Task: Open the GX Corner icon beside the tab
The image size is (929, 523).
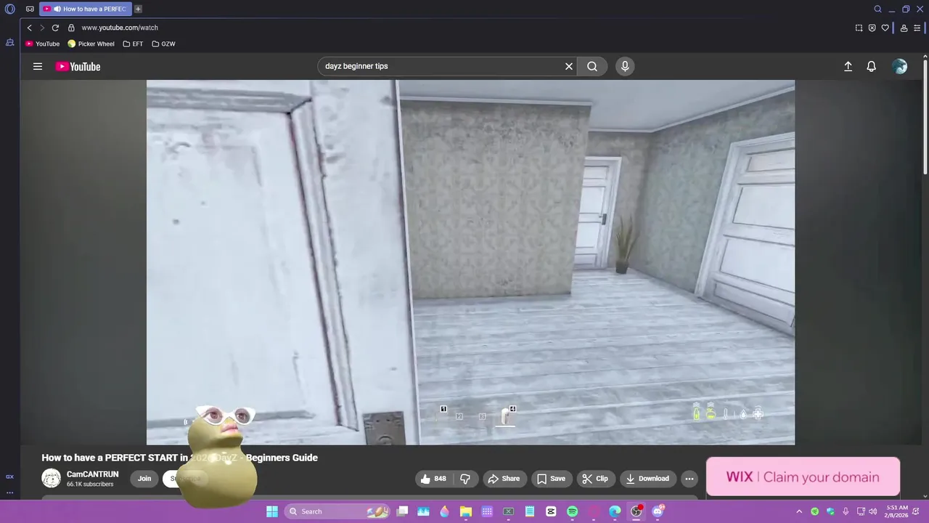Action: pyautogui.click(x=30, y=9)
